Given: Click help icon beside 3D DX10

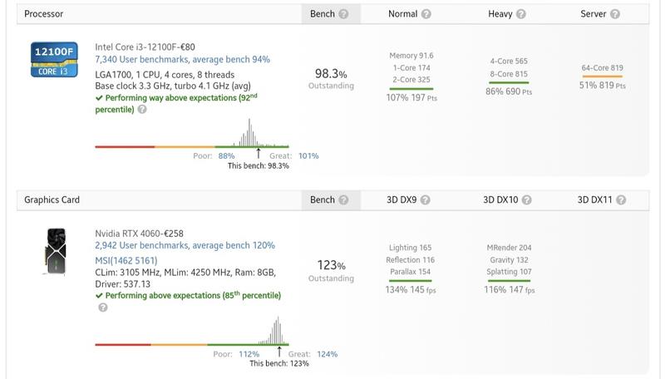Looking at the screenshot, I should (x=527, y=199).
